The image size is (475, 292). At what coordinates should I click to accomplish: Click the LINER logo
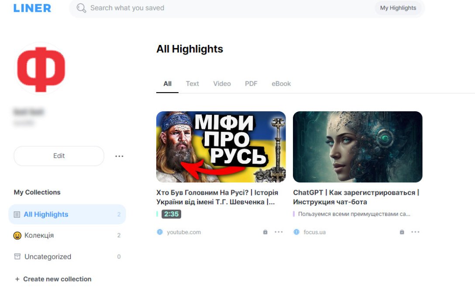(32, 8)
